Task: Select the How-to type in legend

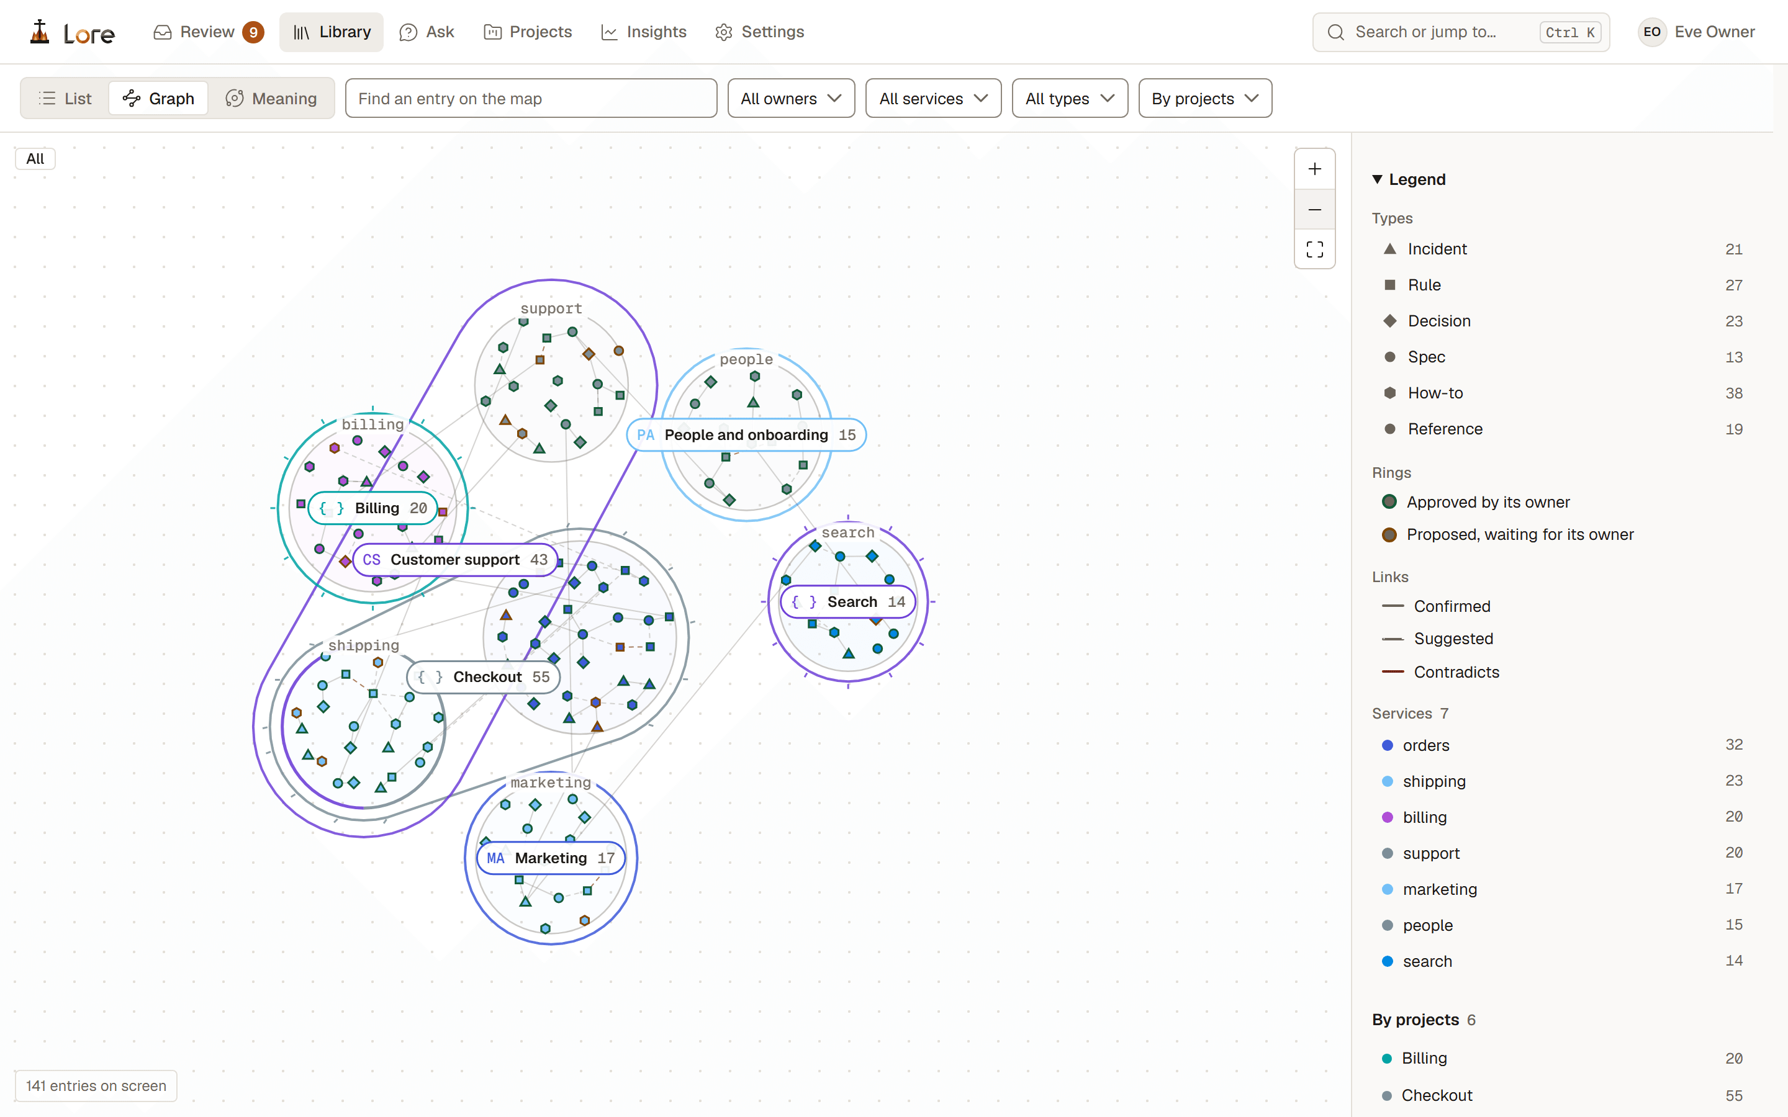Action: [1562, 393]
